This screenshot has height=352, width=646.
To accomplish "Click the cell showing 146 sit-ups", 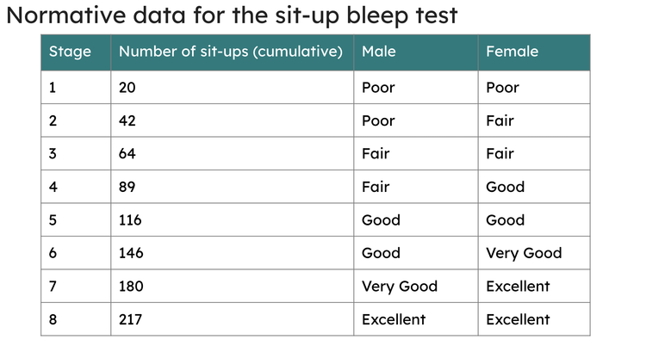I will (x=132, y=253).
